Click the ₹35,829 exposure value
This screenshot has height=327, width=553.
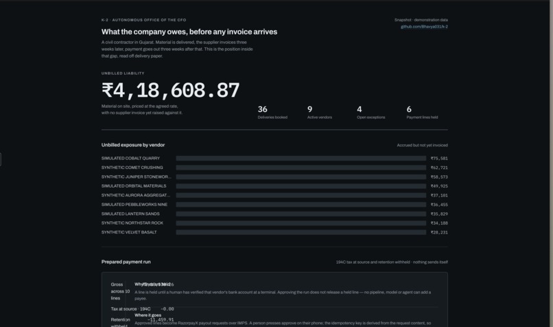(439, 214)
